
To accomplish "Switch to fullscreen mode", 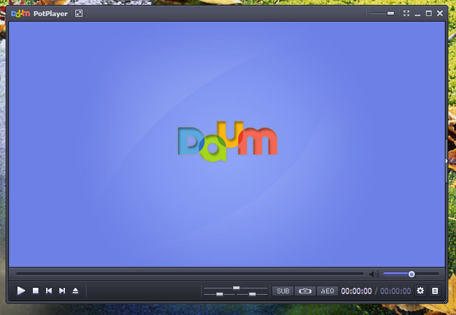I will (x=406, y=13).
